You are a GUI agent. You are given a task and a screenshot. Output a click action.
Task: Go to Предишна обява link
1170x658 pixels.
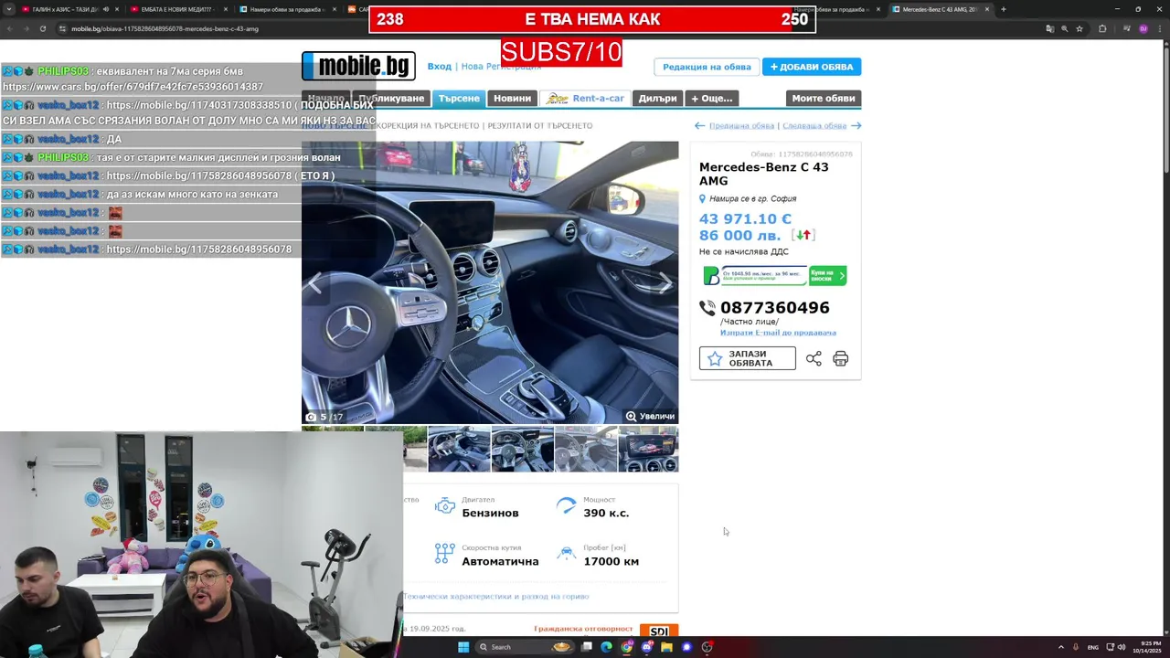[x=741, y=125]
